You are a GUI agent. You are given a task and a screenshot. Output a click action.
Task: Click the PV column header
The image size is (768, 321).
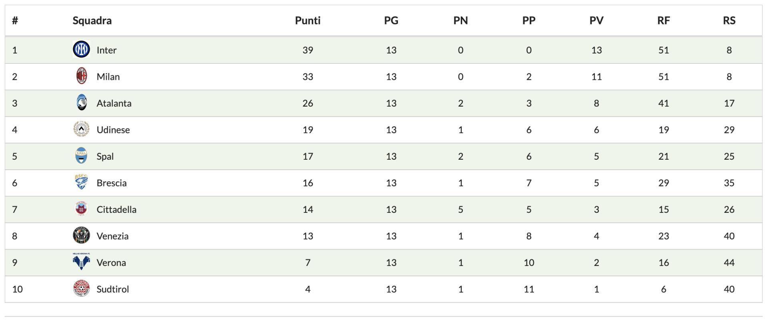pos(596,20)
